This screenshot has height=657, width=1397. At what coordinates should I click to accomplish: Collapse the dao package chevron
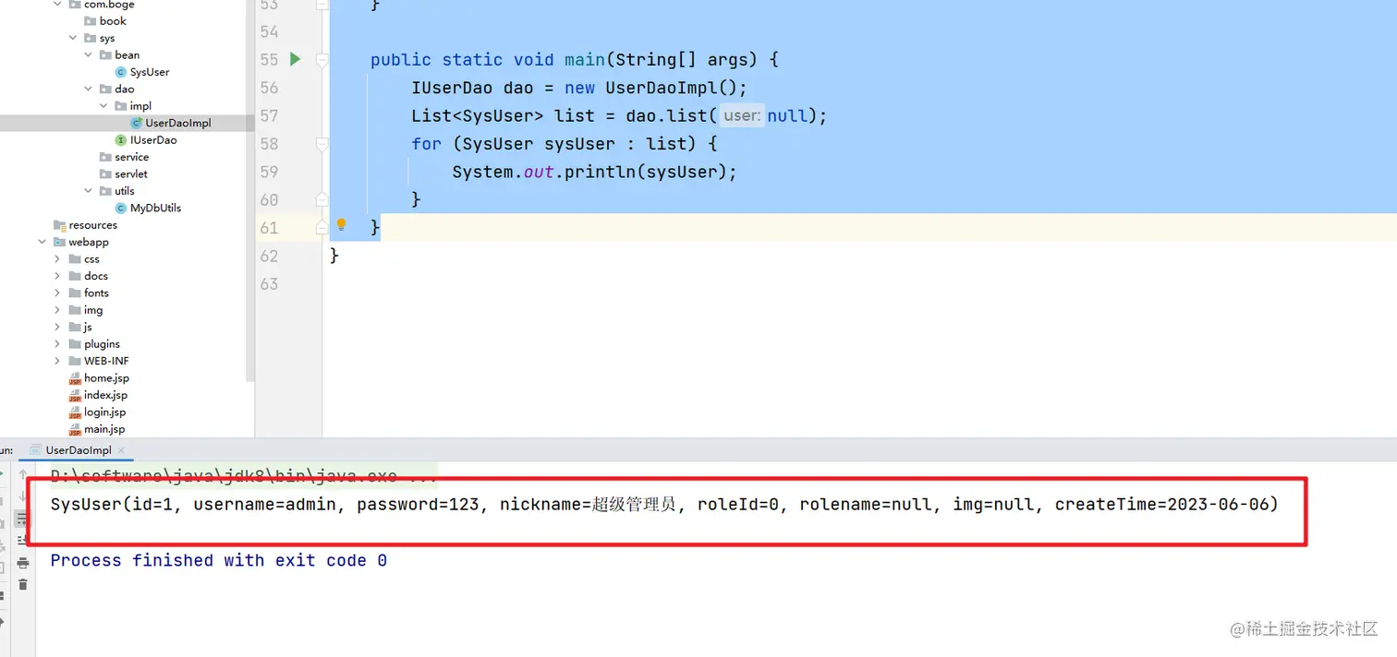point(89,90)
